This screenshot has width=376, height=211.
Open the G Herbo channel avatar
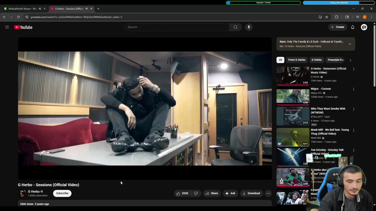click(22, 193)
